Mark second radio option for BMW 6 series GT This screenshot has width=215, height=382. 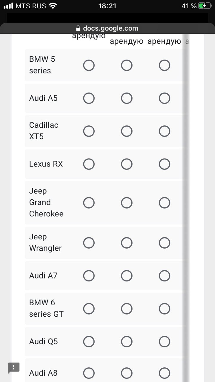pos(127,309)
